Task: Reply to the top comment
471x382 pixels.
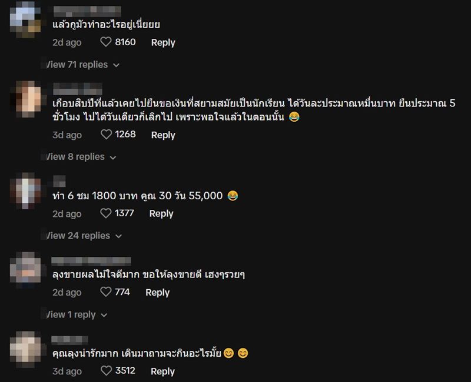Action: click(x=163, y=42)
